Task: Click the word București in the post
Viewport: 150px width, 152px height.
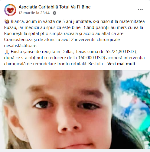Action: [x=13, y=34]
